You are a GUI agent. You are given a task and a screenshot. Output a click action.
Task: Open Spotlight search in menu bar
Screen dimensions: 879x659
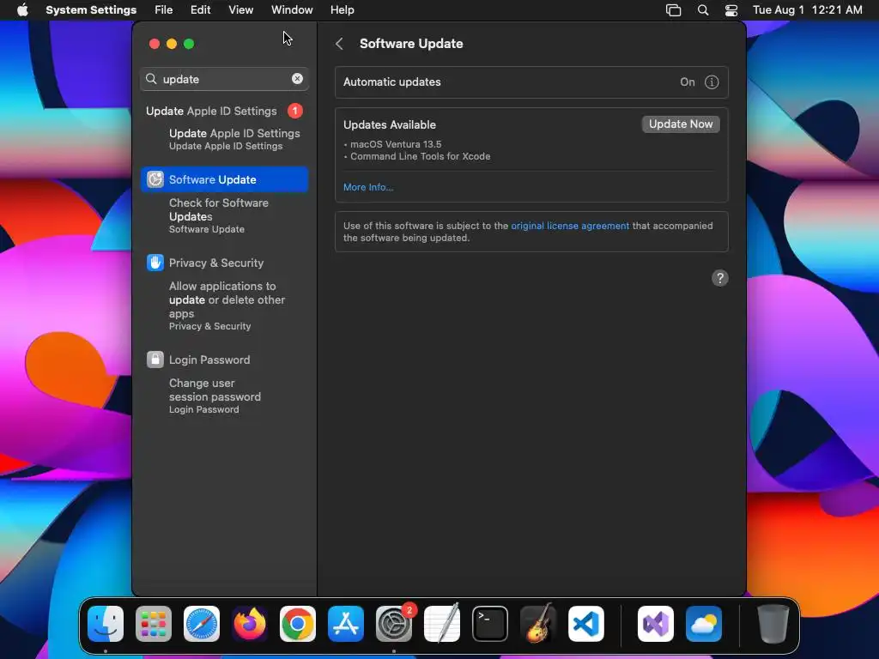[702, 10]
